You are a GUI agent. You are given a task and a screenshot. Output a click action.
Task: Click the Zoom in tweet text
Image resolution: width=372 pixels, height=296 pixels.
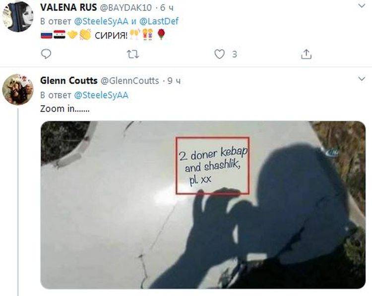pos(65,109)
